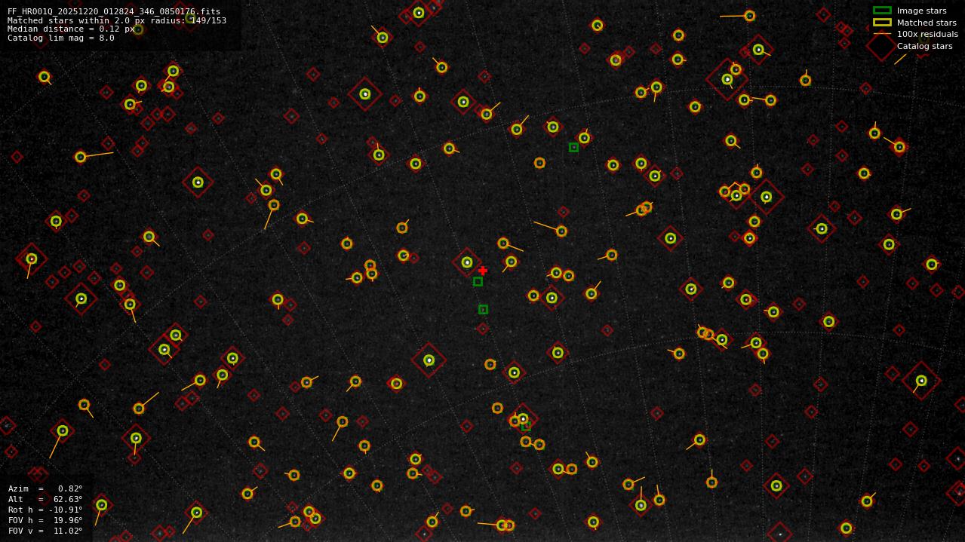This screenshot has width=965, height=542.
Task: Click the red crosshair field-center marker
Action: tap(483, 270)
